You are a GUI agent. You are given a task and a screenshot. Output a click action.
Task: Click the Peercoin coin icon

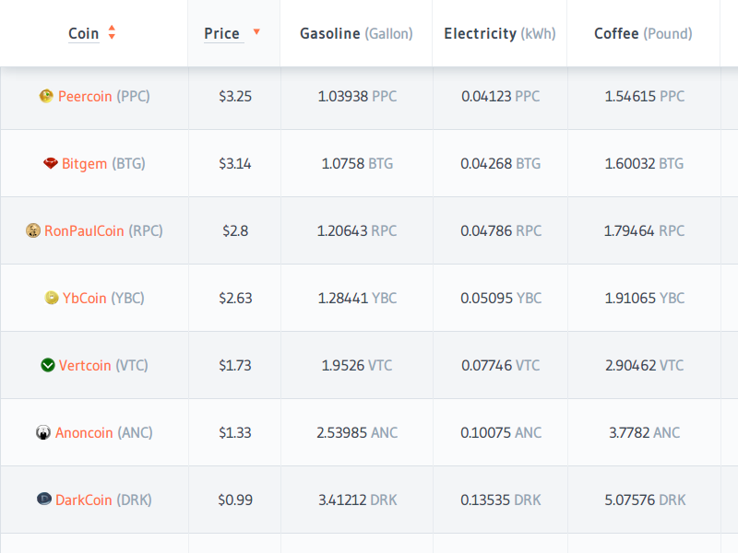pos(46,96)
